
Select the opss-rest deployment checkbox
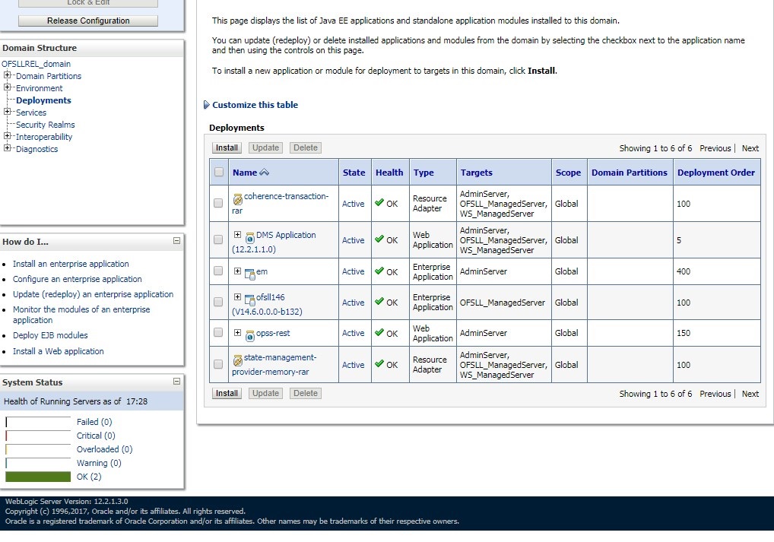coord(218,332)
